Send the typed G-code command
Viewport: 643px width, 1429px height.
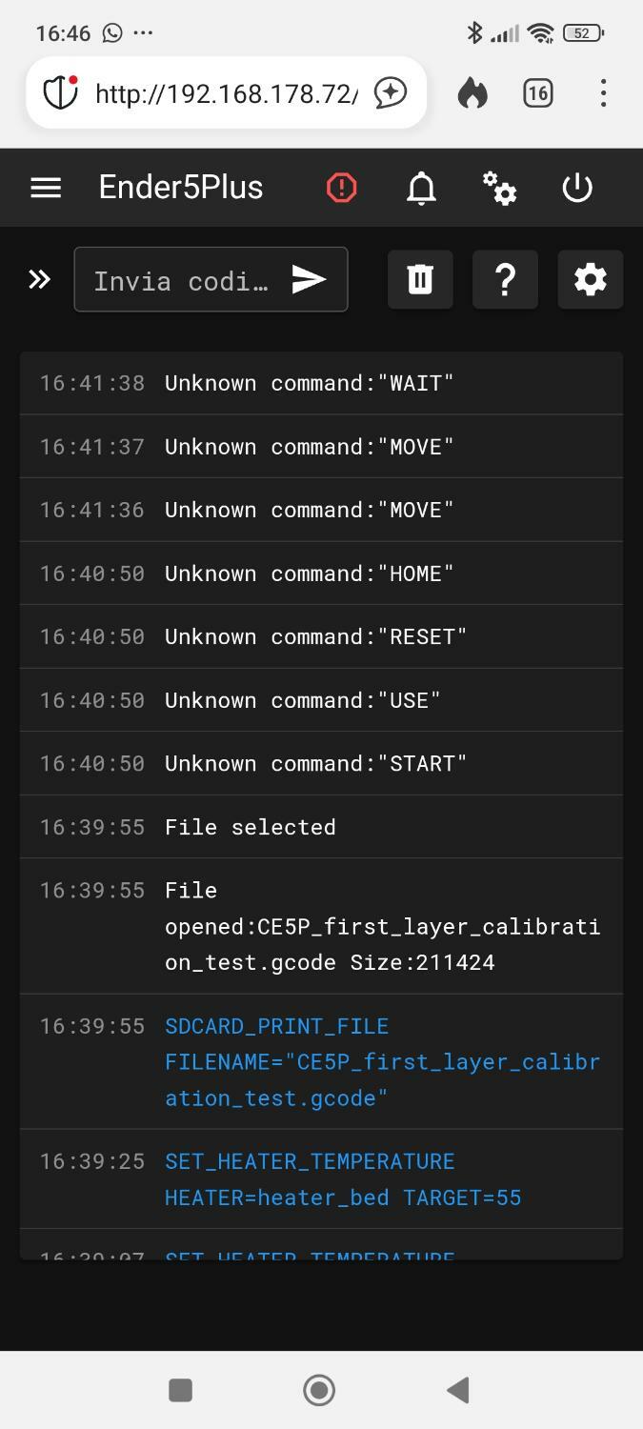[x=309, y=279]
